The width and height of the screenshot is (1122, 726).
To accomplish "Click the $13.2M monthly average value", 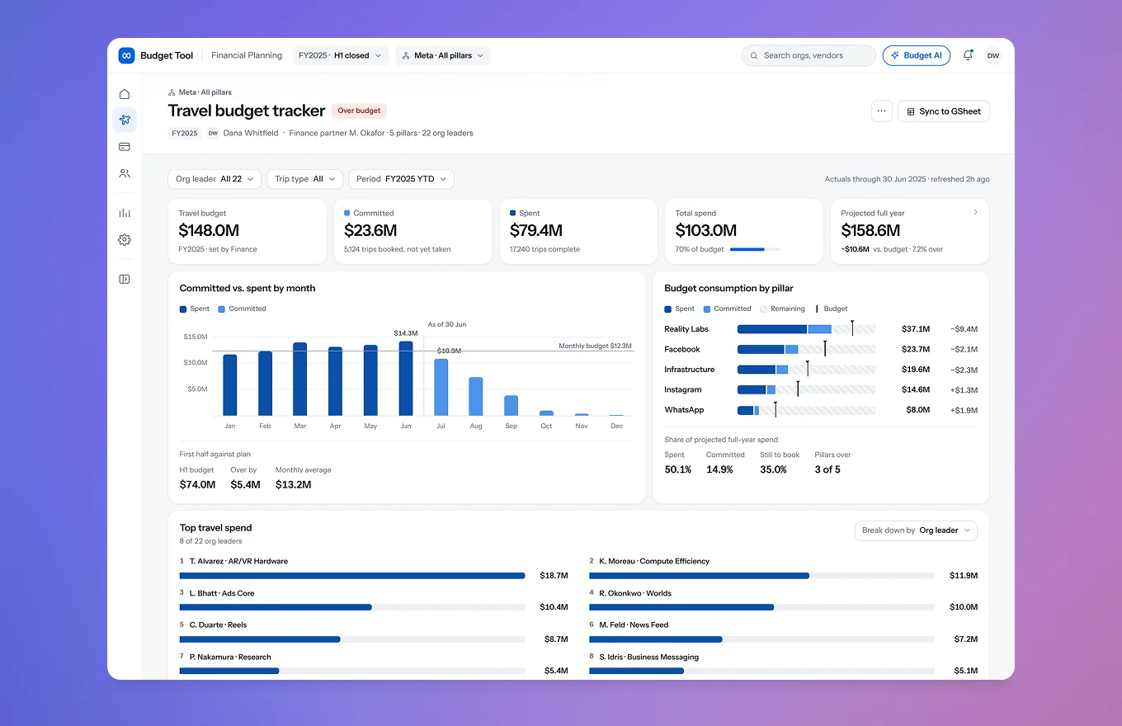I will (294, 484).
